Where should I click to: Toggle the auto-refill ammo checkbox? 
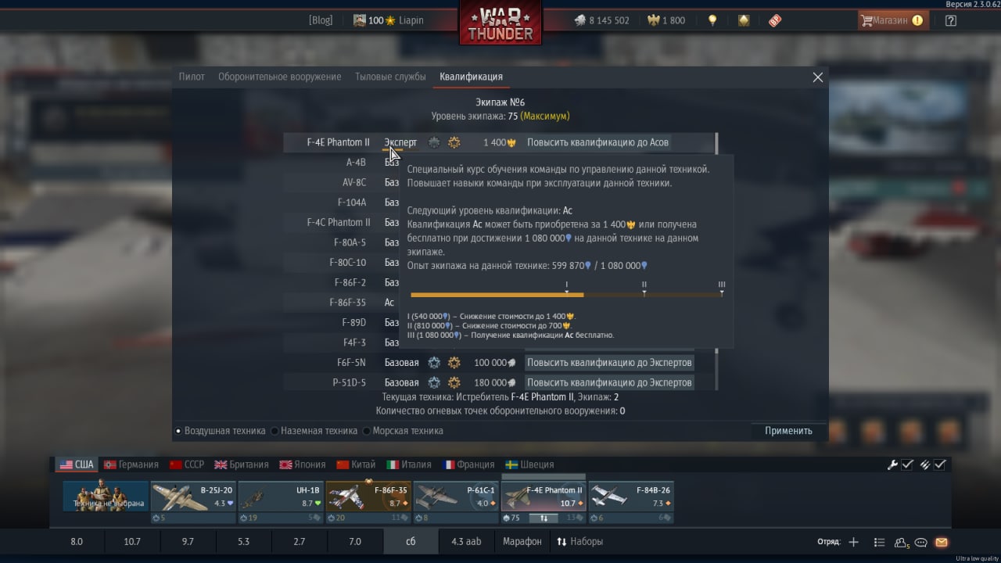[x=940, y=464]
